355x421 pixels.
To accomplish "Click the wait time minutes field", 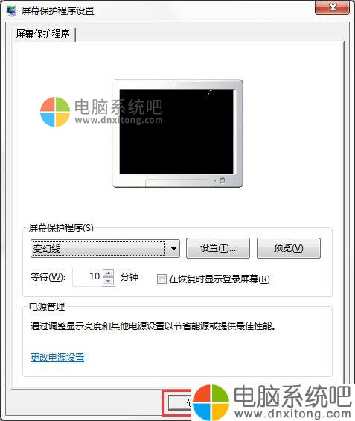I will (x=88, y=277).
